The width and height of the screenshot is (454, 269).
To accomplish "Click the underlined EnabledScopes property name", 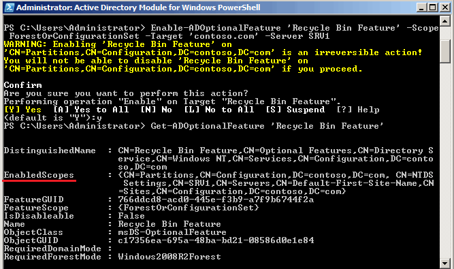I will [39, 175].
